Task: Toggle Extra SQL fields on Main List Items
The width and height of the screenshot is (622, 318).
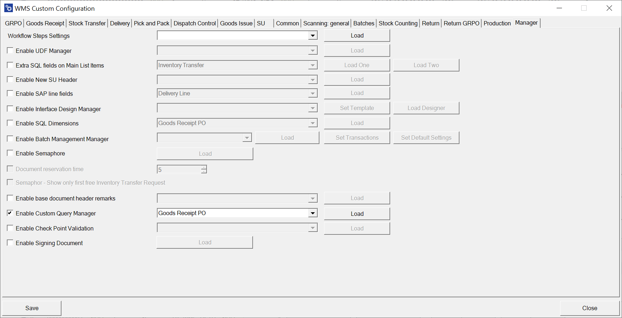Action: click(x=10, y=65)
